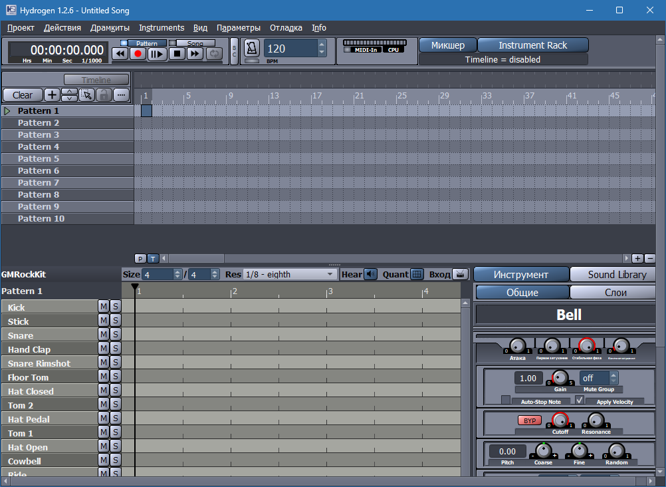
Task: Click the Gain knob
Action: (560, 377)
